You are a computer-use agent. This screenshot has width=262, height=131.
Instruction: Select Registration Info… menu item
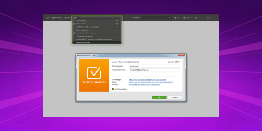(x=97, y=42)
